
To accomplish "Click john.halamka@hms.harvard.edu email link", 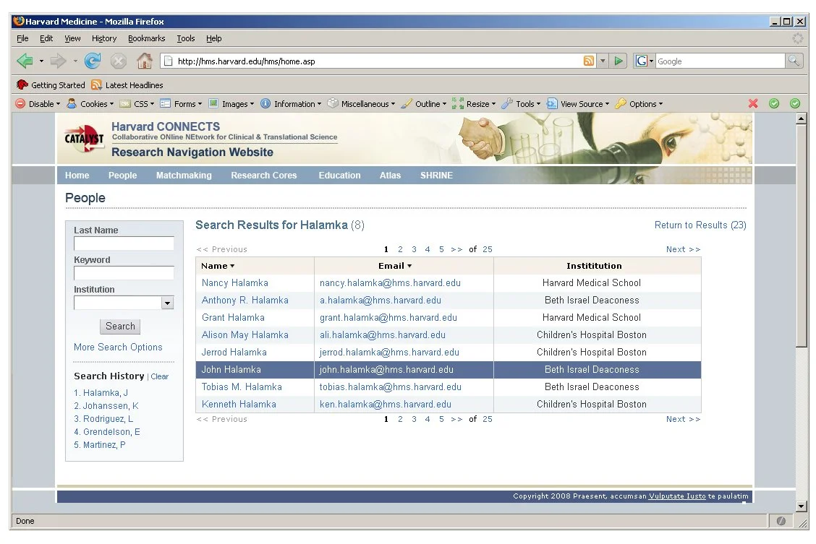I will coord(387,370).
